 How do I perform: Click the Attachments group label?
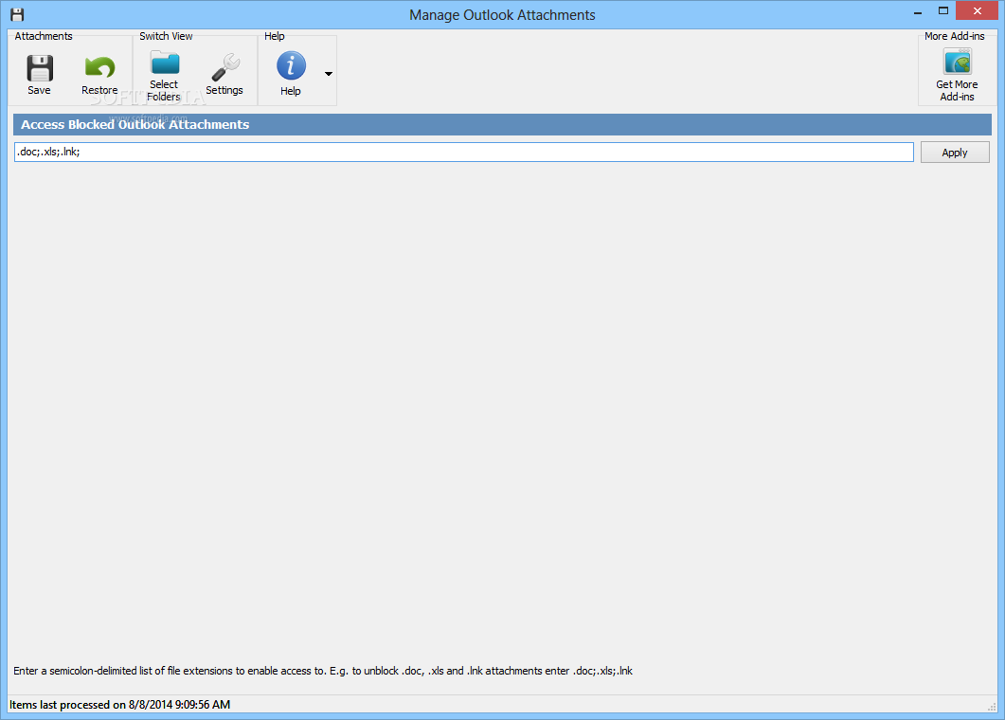(x=44, y=36)
